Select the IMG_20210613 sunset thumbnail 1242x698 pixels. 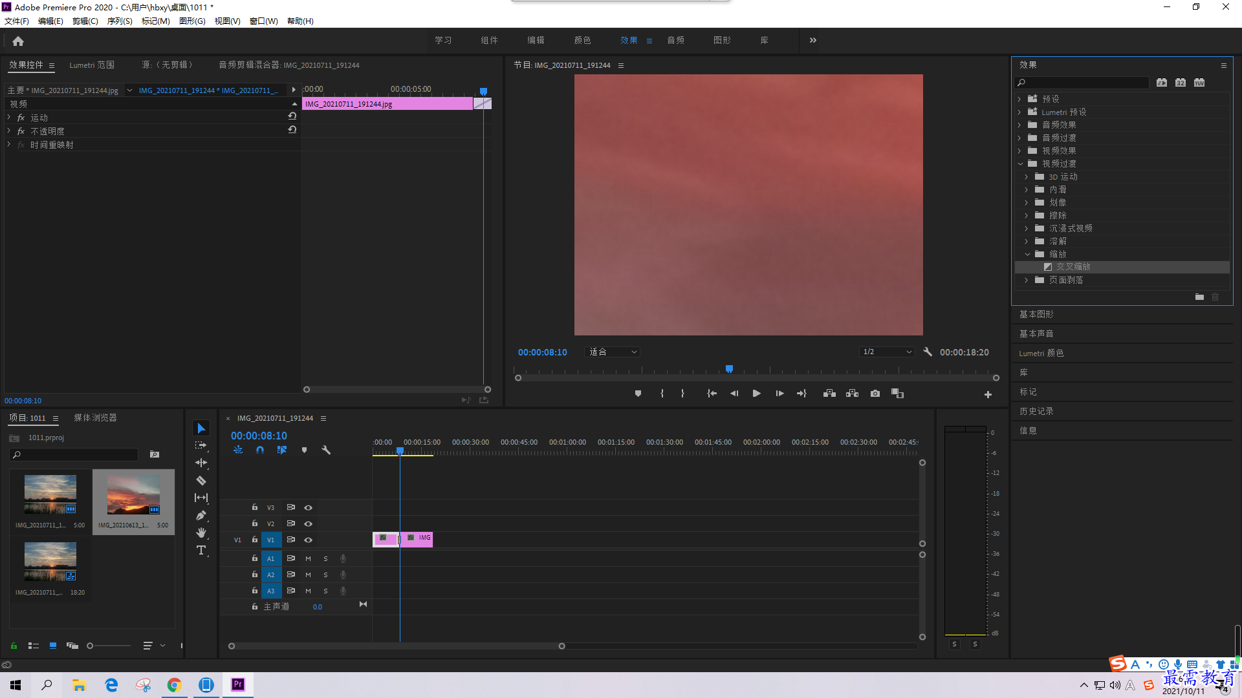pos(133,494)
